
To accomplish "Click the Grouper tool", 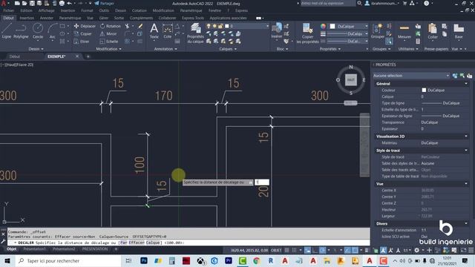I will pyautogui.click(x=378, y=31).
